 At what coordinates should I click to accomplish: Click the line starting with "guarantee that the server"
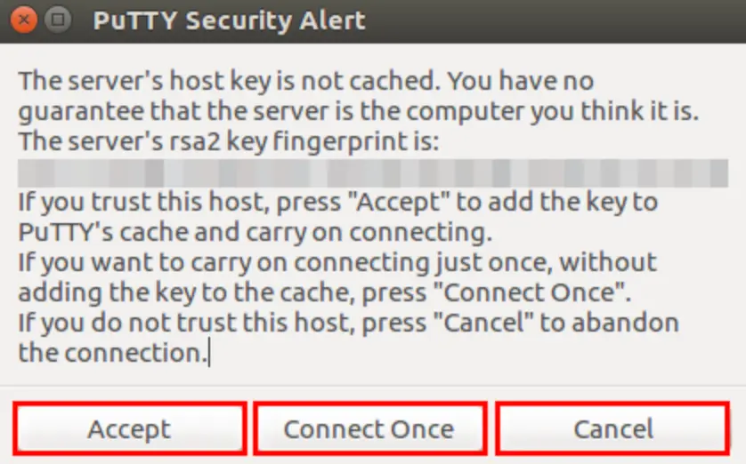pos(359,111)
